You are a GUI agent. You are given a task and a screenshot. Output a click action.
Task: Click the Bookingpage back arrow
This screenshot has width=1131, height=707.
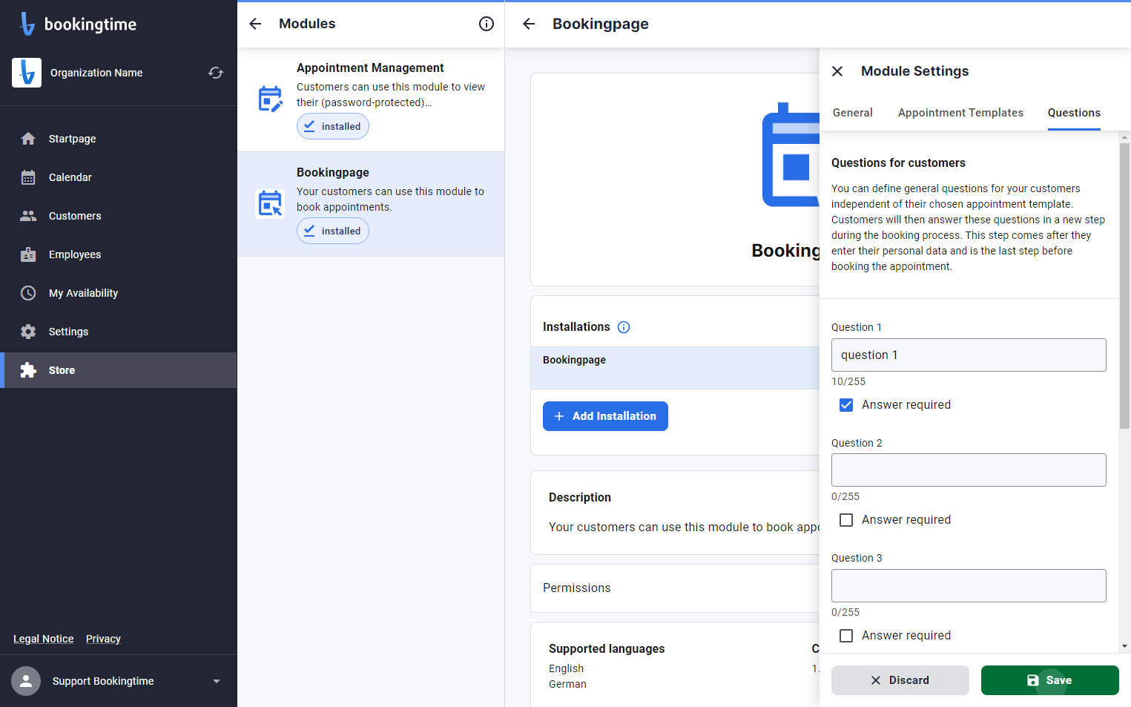[529, 24]
